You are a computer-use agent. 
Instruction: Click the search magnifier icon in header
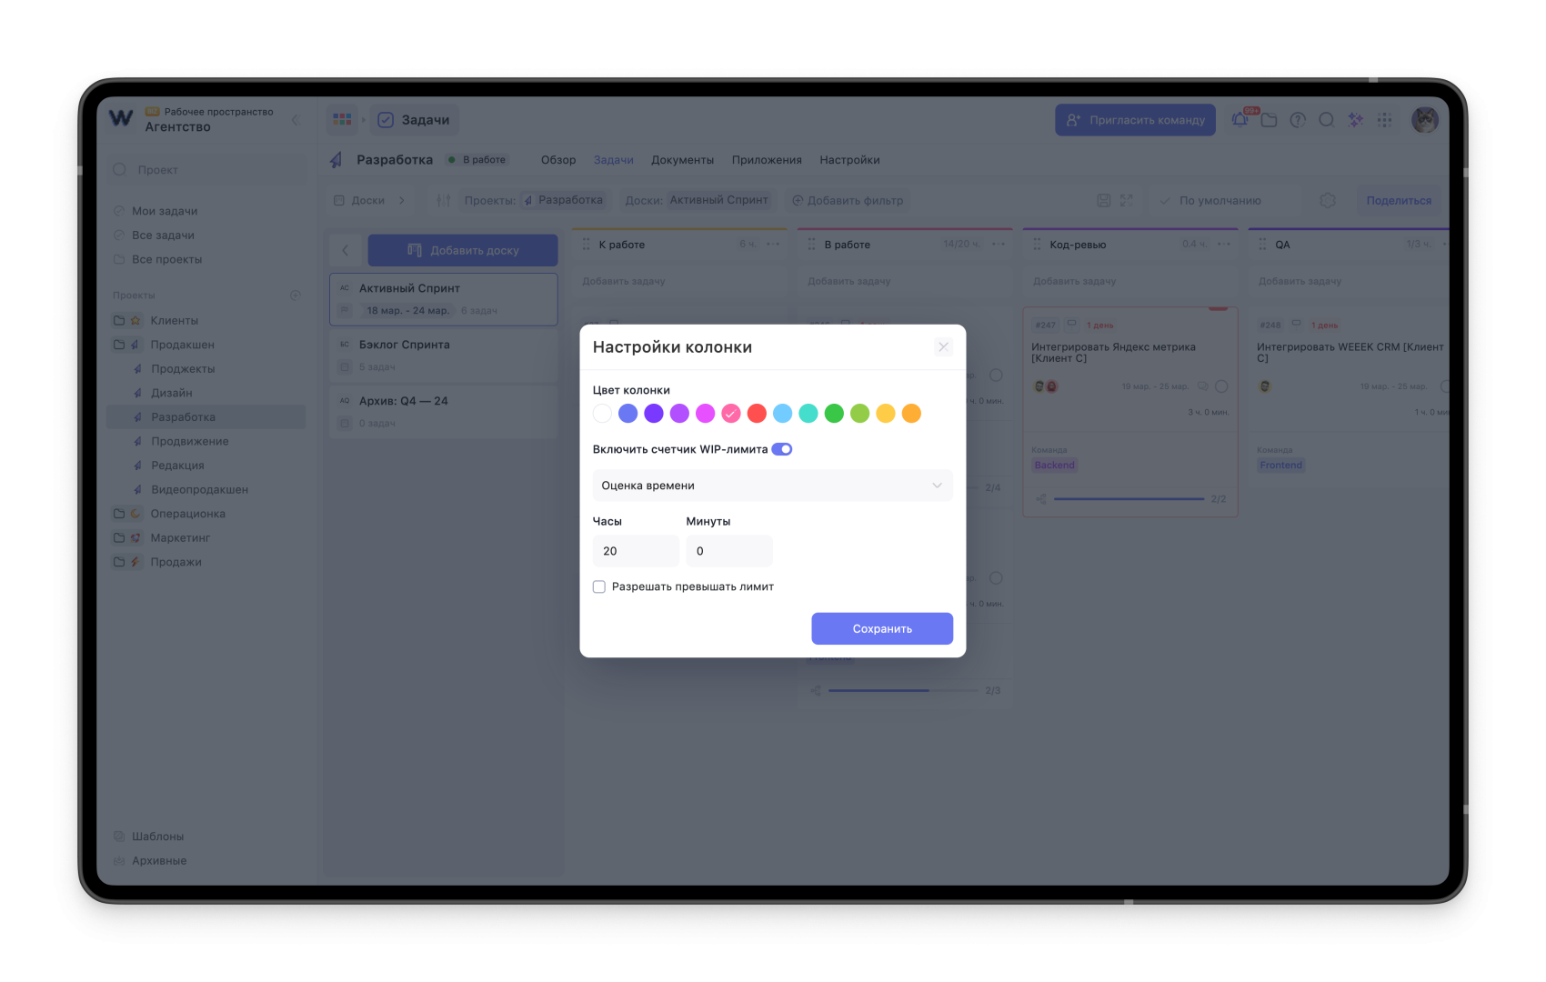tap(1327, 120)
